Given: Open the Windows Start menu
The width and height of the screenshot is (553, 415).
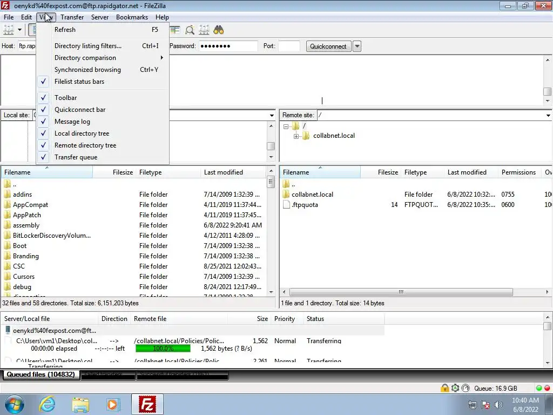Looking at the screenshot, I should pyautogui.click(x=15, y=404).
